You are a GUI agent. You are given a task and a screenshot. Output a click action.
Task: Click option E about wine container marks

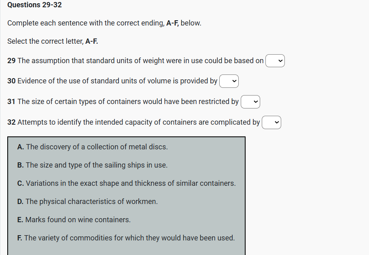pos(74,220)
